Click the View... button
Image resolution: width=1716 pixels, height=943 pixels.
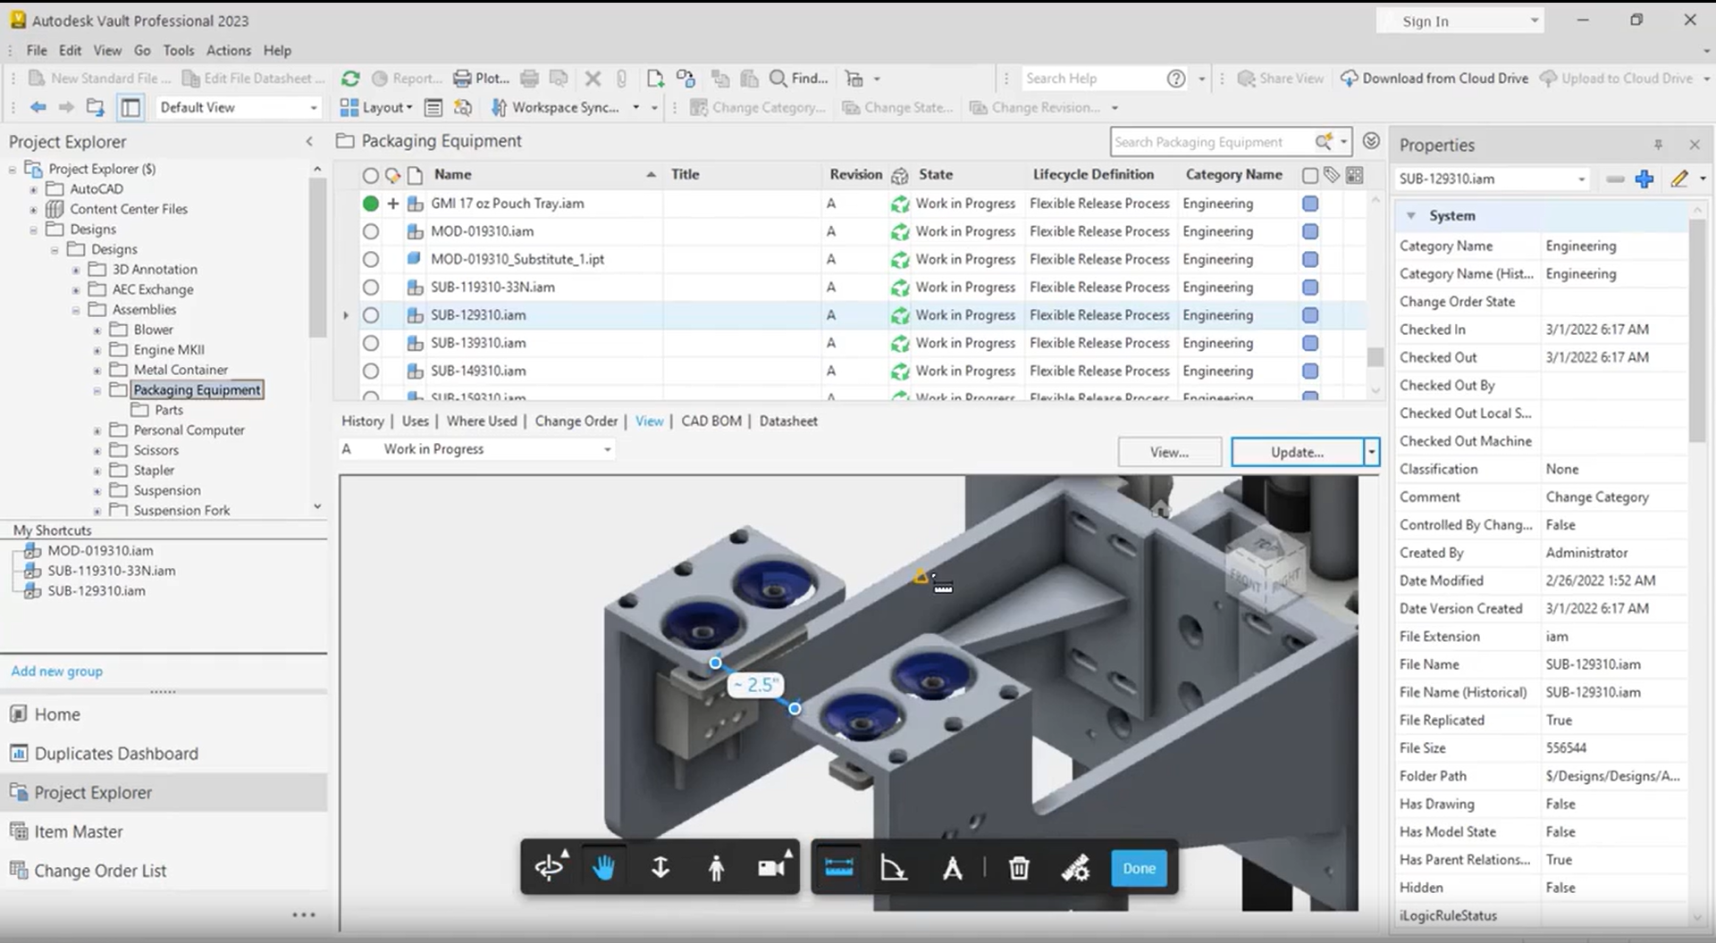coord(1169,452)
